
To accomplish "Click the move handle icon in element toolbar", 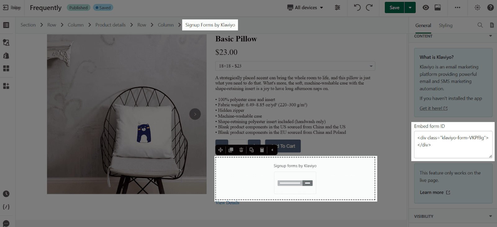I will (220, 150).
